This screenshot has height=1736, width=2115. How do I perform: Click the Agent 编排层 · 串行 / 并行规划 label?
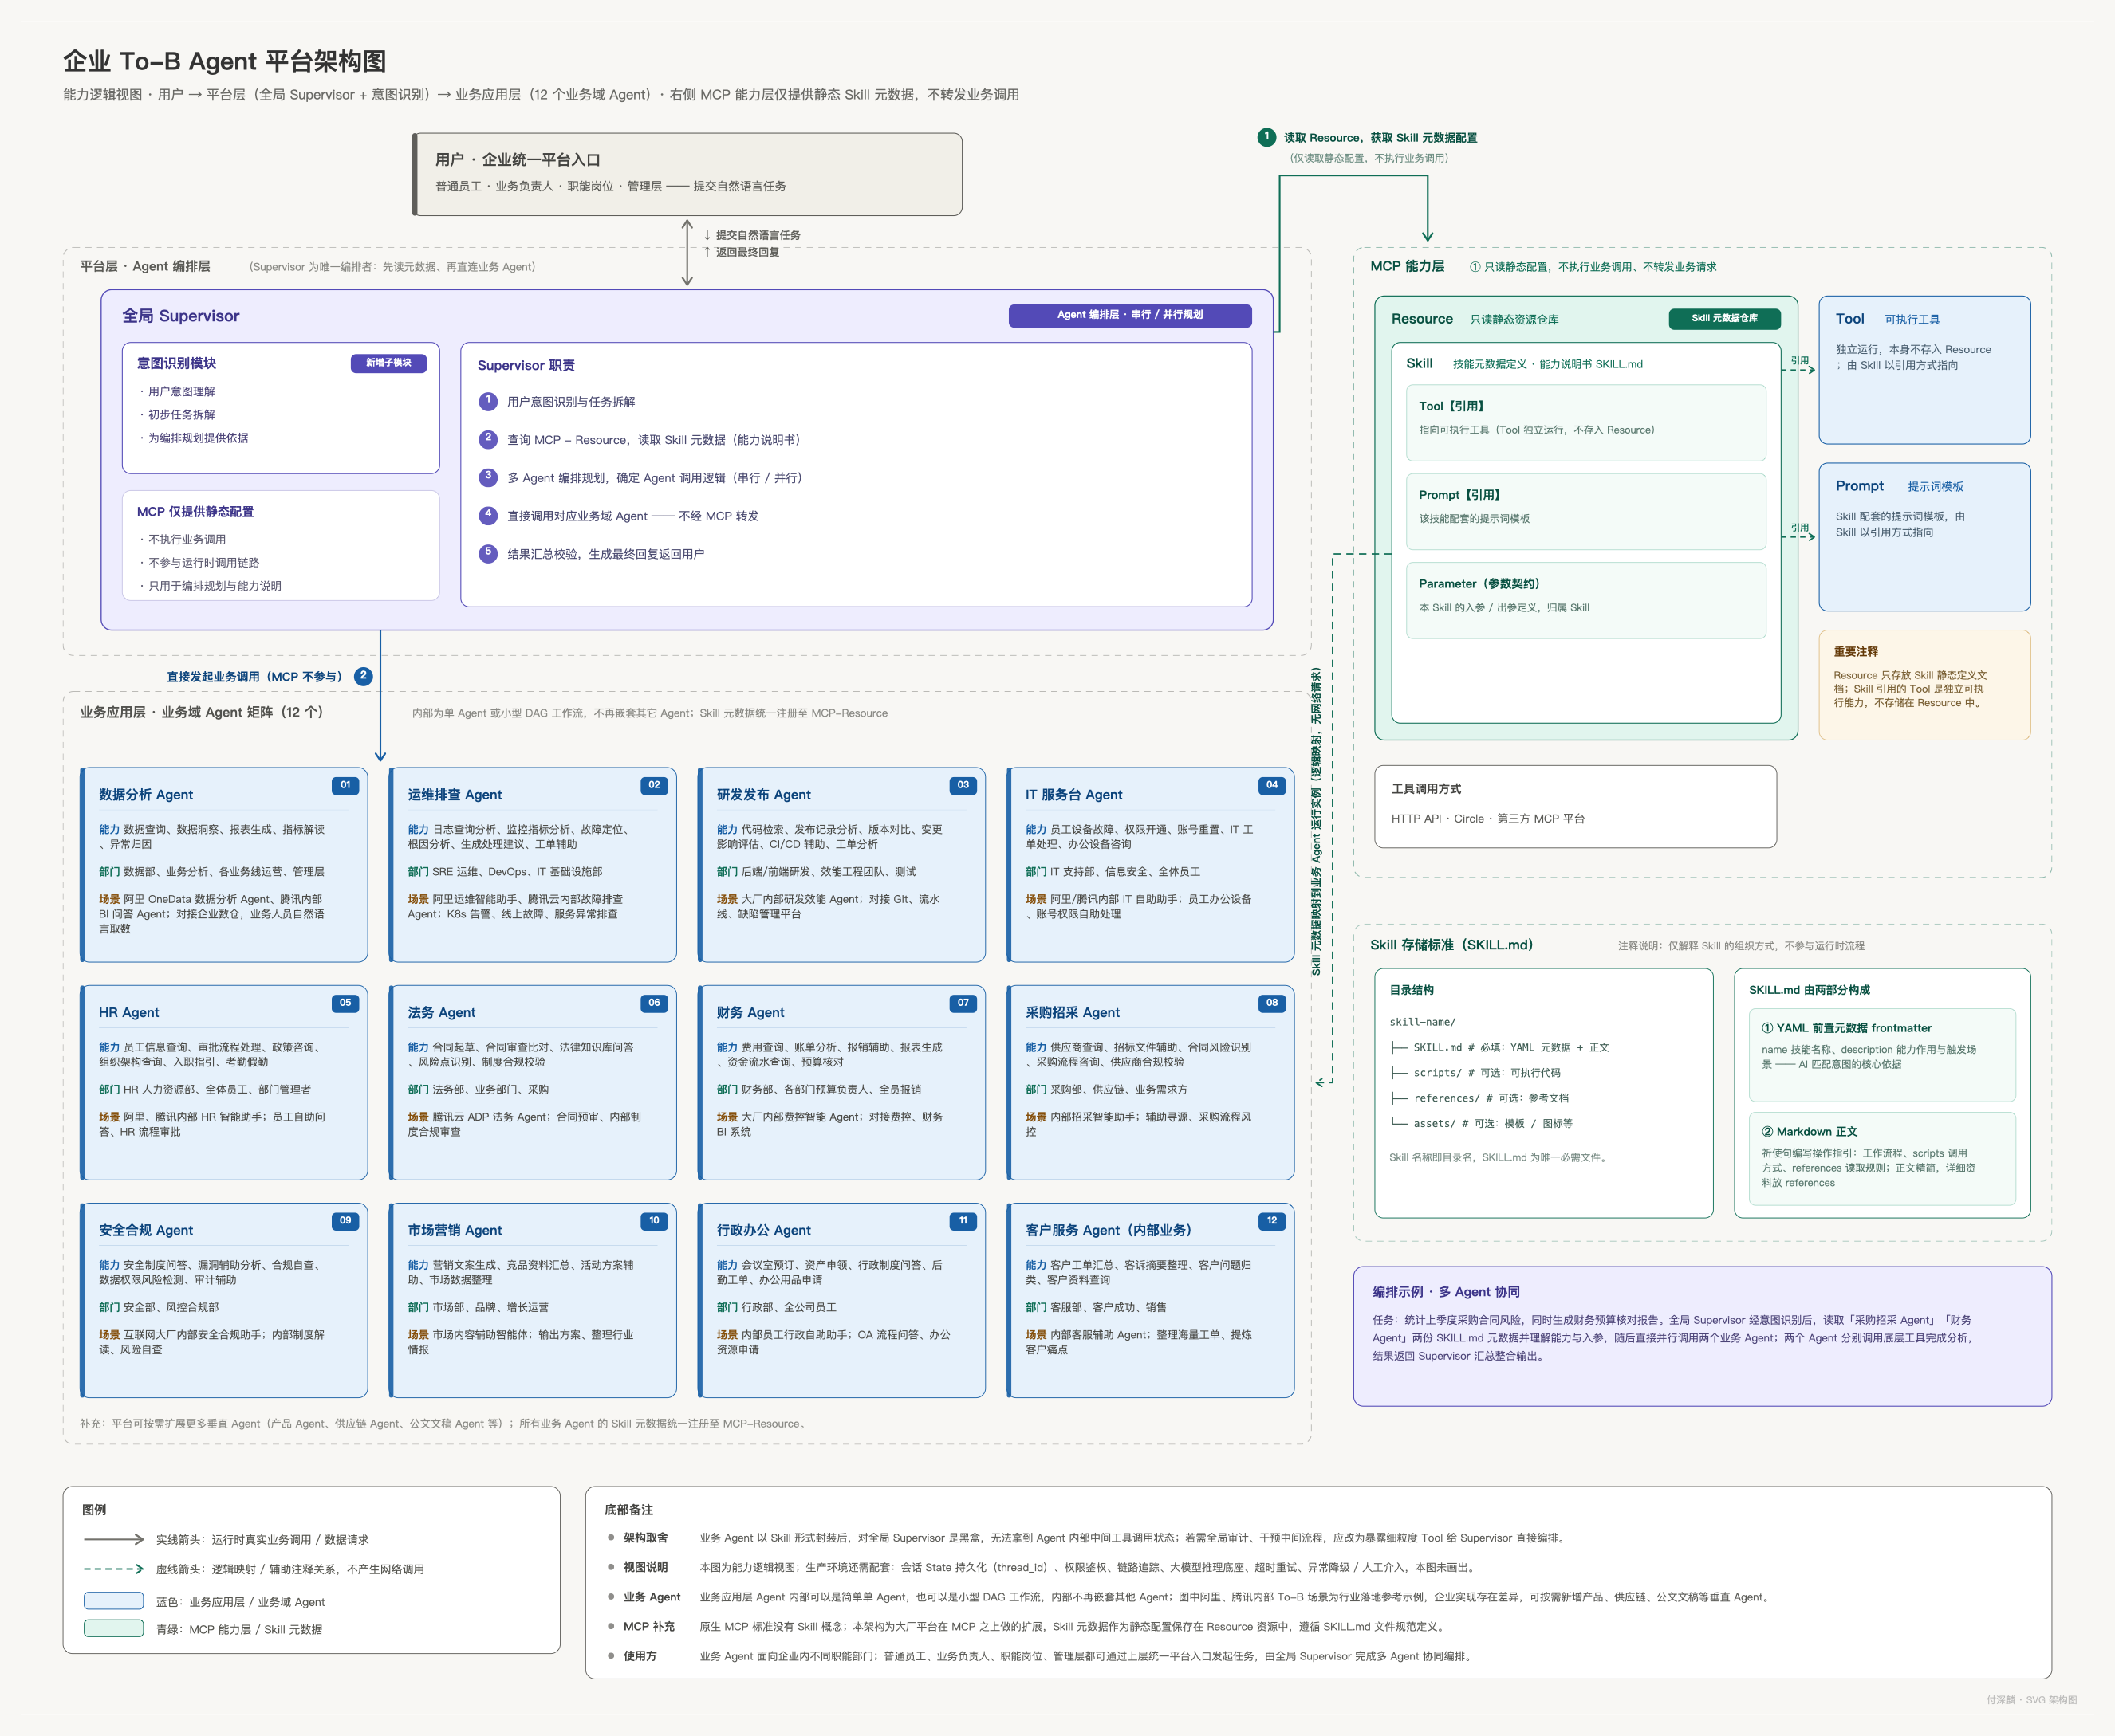point(1129,315)
